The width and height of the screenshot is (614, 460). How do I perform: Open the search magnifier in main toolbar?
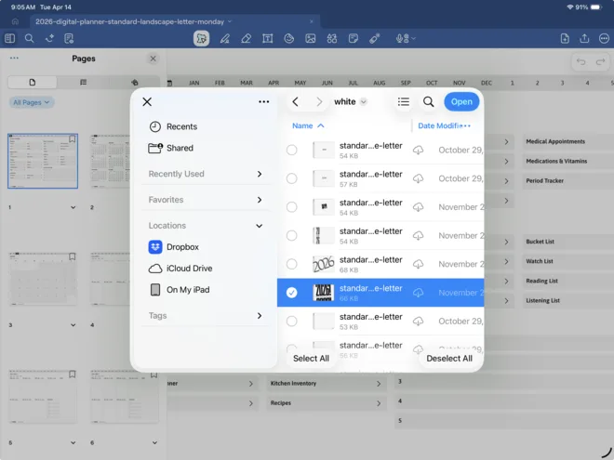click(29, 38)
